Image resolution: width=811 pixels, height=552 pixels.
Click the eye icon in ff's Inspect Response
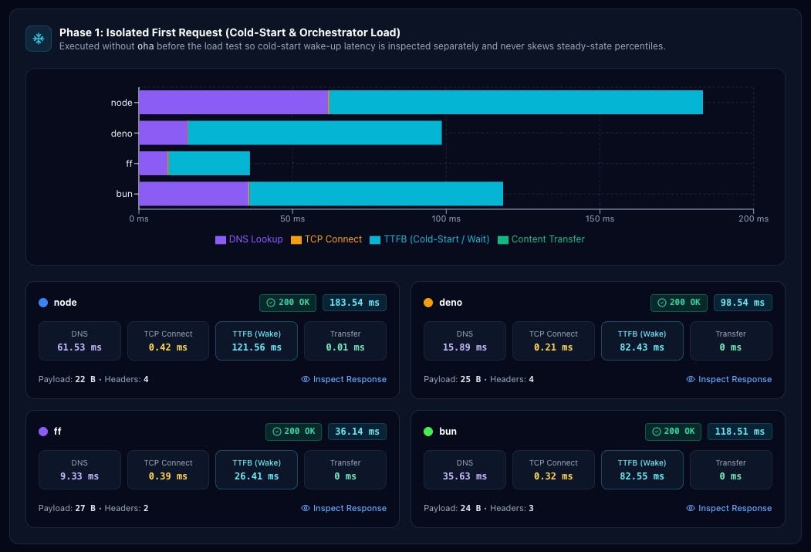pos(305,508)
